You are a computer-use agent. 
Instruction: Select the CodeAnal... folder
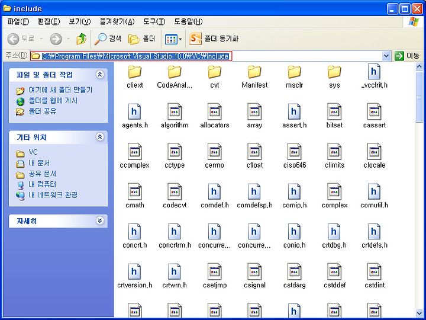(x=175, y=77)
